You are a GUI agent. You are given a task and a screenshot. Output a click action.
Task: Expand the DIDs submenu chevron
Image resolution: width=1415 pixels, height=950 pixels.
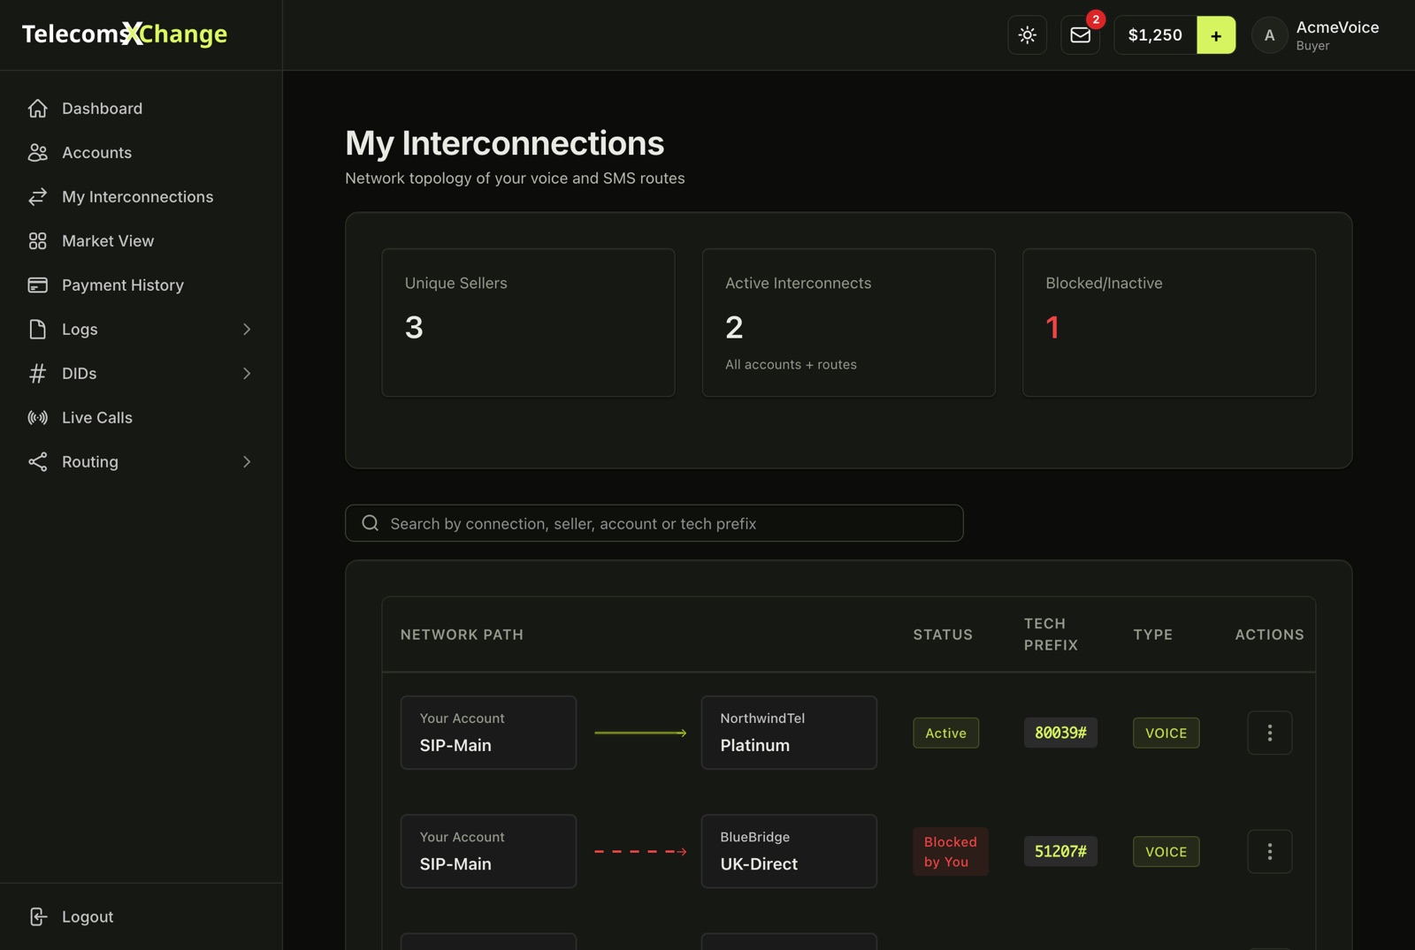click(x=247, y=373)
